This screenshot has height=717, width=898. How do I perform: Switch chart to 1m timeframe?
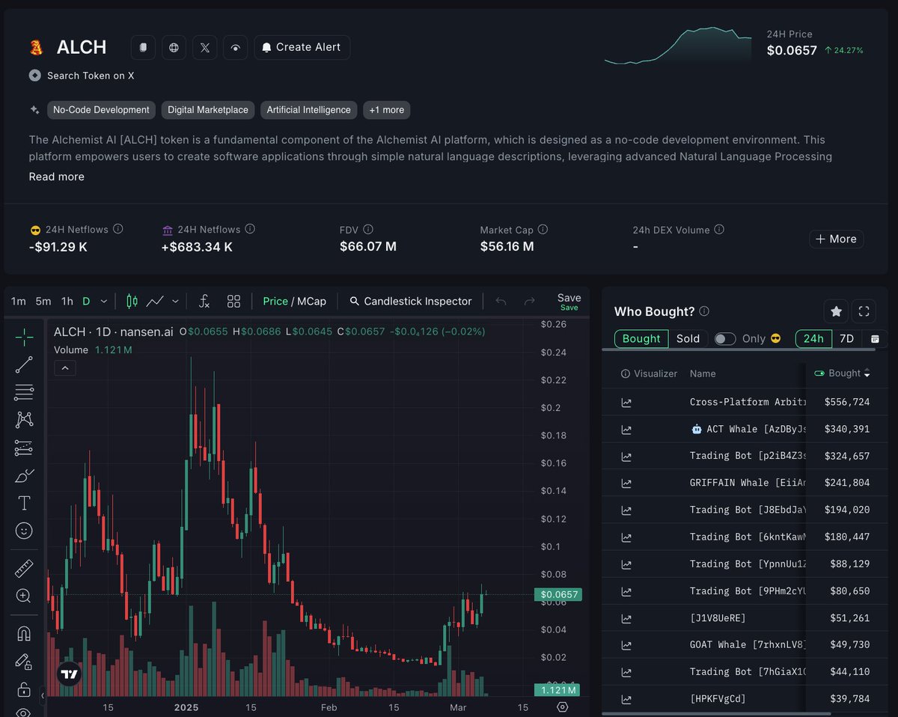19,301
